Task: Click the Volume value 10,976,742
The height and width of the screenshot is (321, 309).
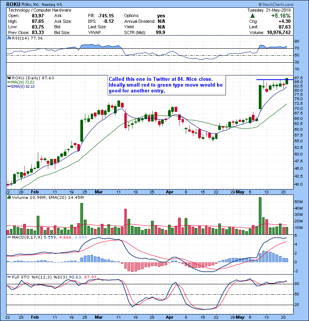Action: [279, 32]
